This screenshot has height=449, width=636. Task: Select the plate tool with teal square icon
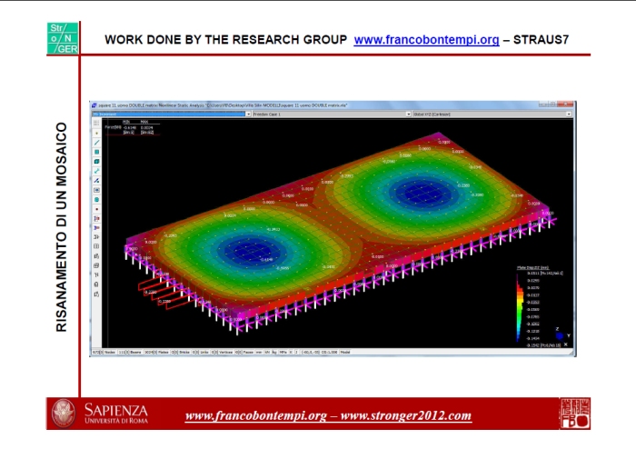click(x=96, y=152)
